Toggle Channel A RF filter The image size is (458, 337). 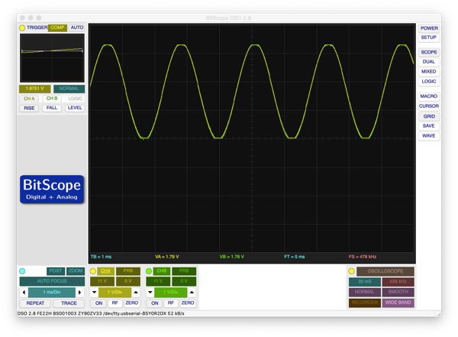115,303
